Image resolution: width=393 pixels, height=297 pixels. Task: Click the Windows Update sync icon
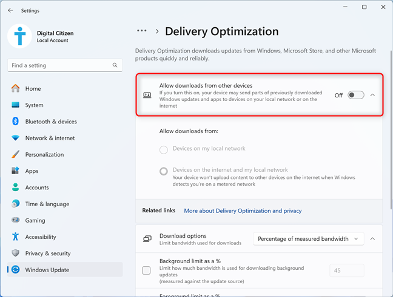point(15,270)
